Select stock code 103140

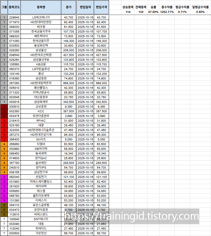(x=14, y=74)
